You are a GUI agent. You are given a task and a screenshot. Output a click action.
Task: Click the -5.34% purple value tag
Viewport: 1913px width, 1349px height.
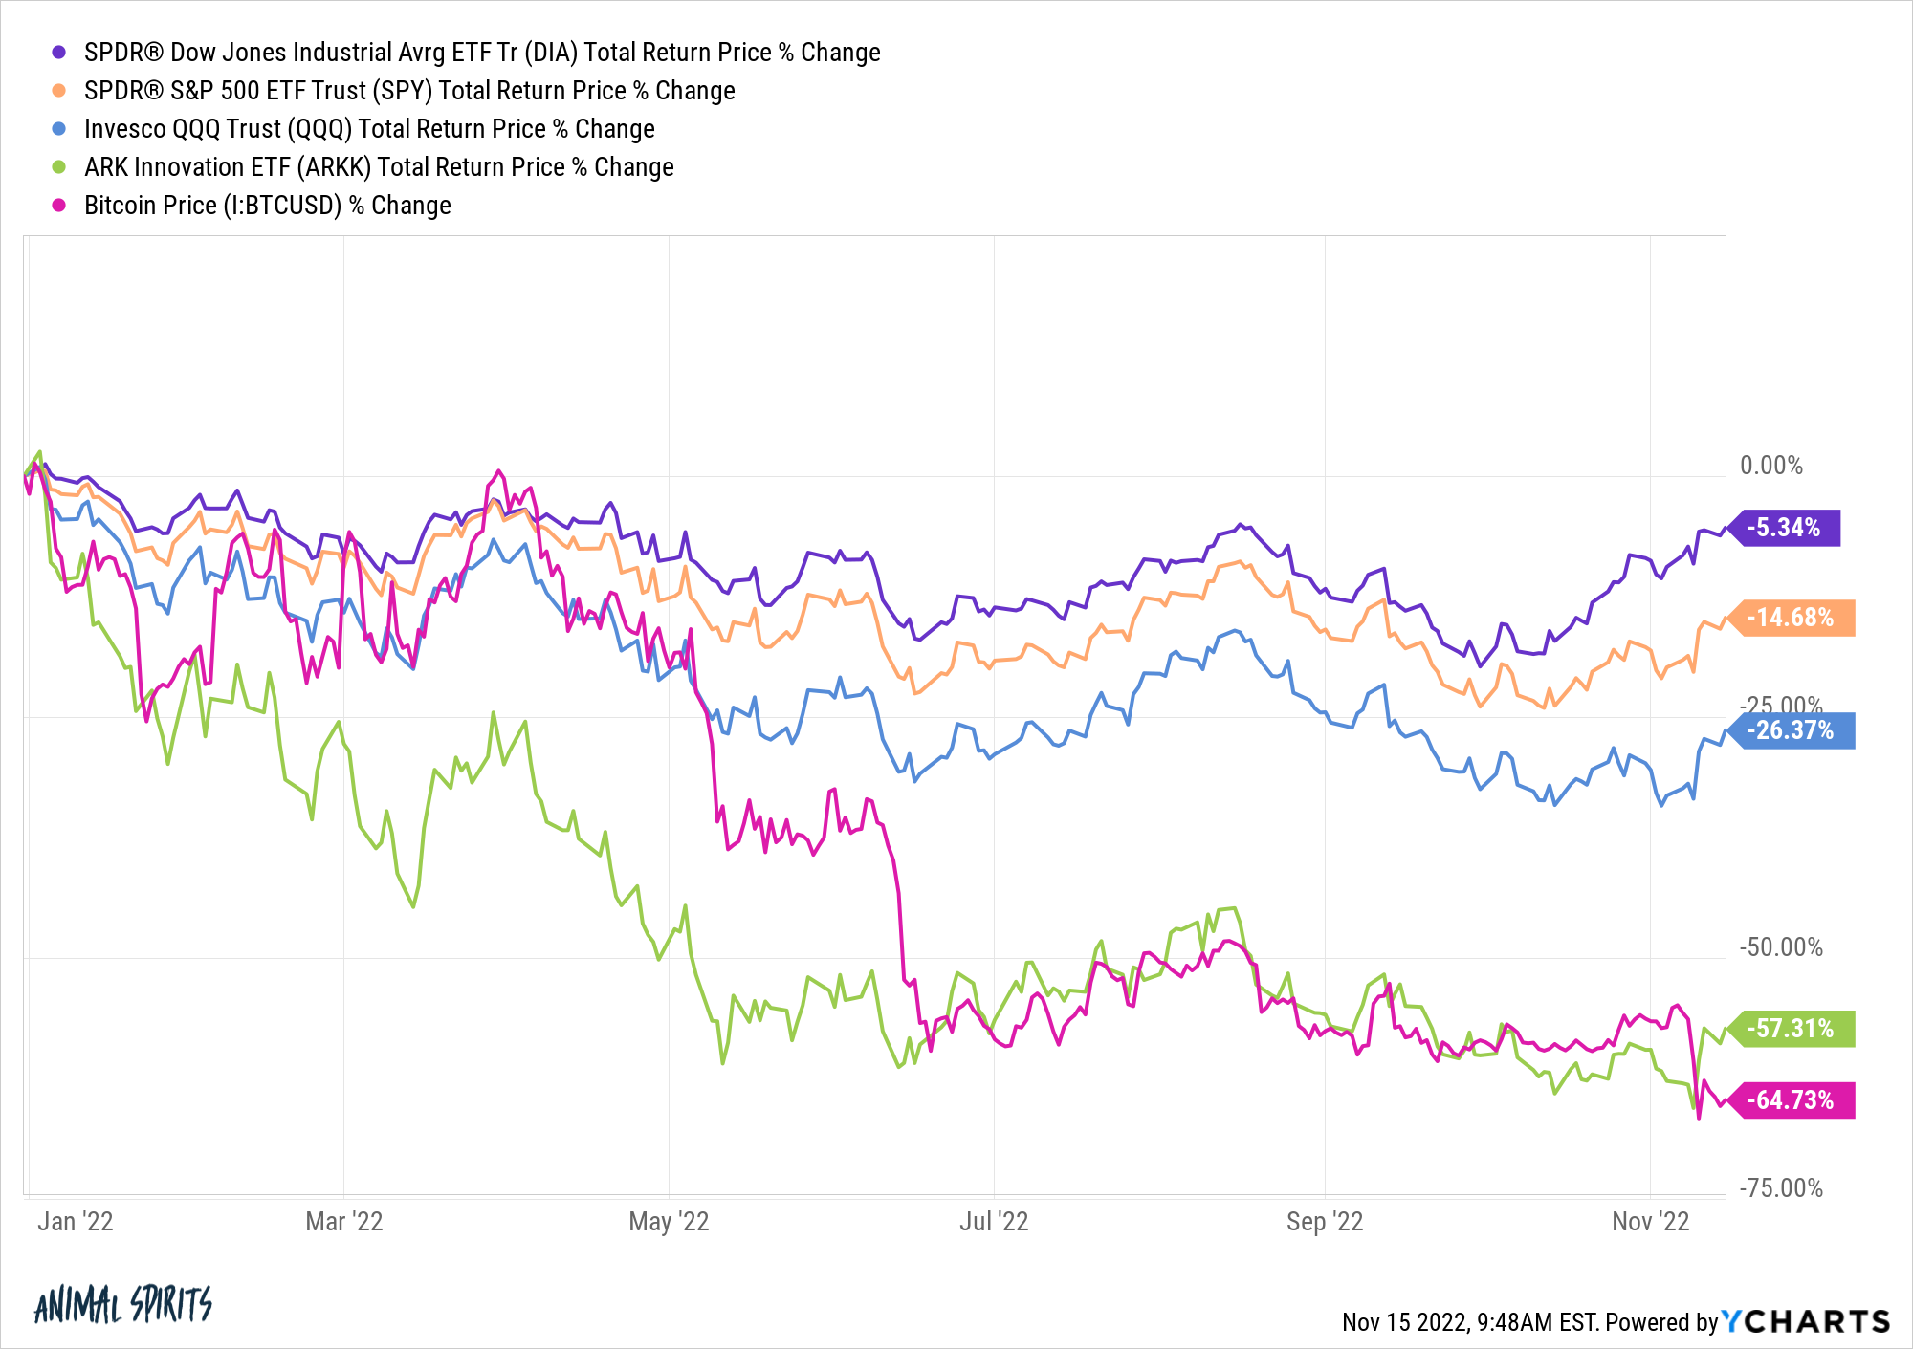point(1783,528)
